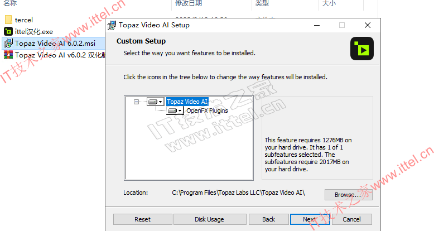Open the Topaz Video AI feature drive icon dropdown
The image size is (434, 231).
tap(155, 102)
